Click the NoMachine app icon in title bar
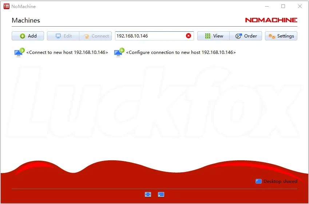This screenshot has height=204, width=309. click(x=7, y=6)
